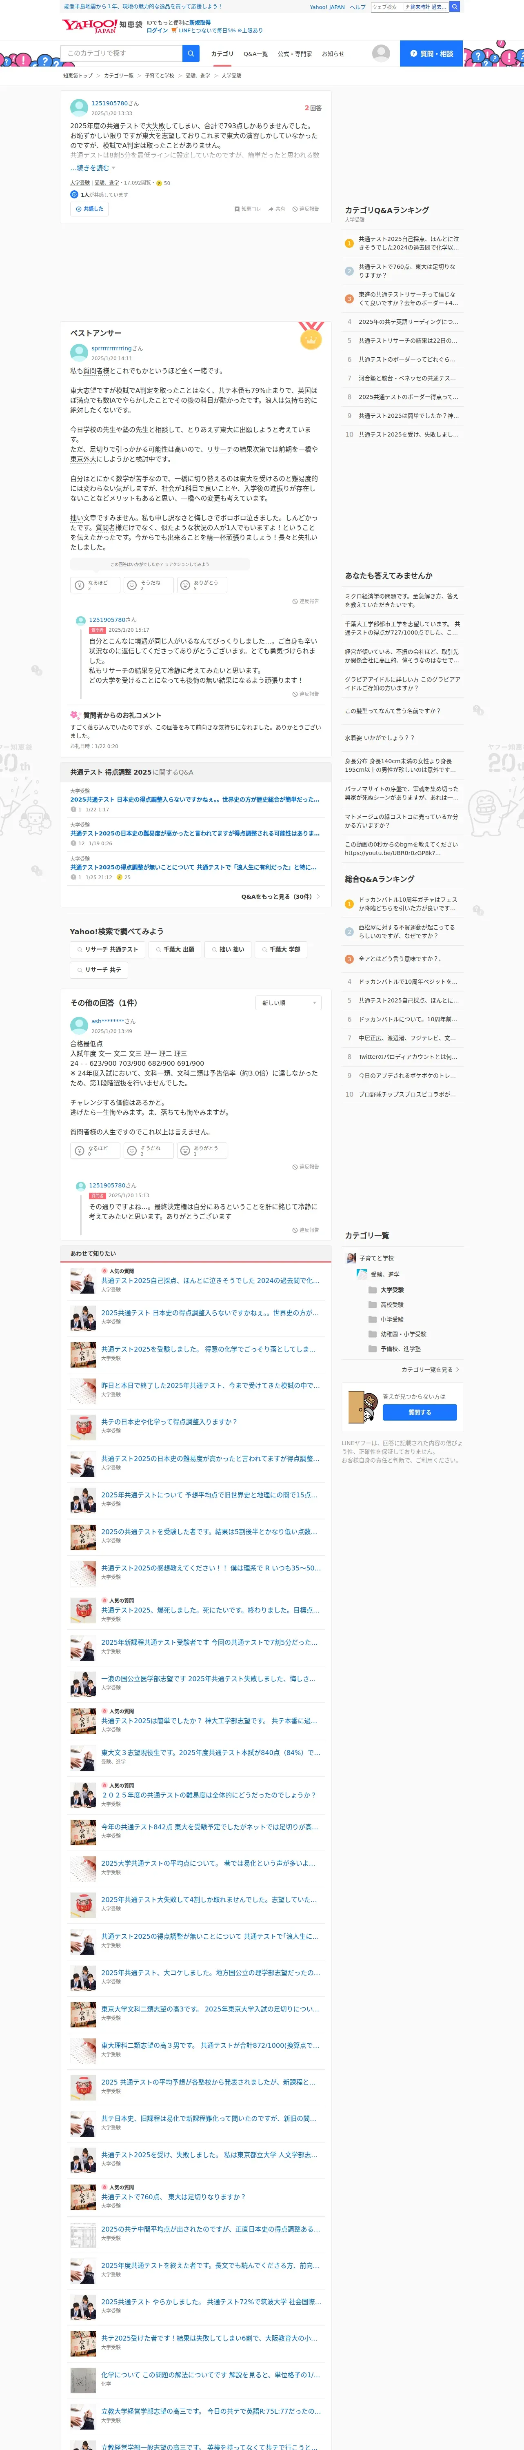524x2450 pixels.
Task: Search Yahoo for リサーチ 共通テスト
Action: tap(107, 949)
